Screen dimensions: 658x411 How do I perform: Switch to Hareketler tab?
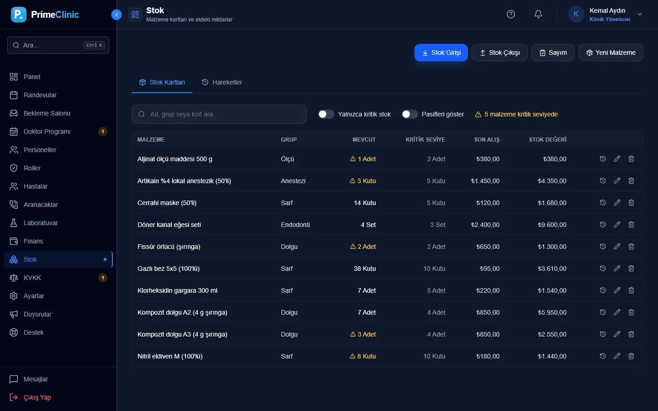tap(222, 82)
